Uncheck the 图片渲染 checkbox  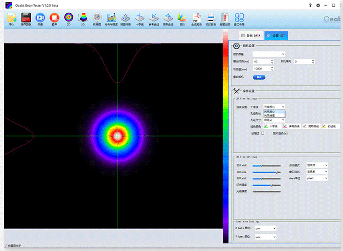click(x=286, y=133)
